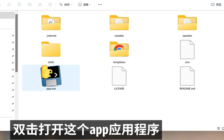Toggle the 预览 preview pane button

coord(216,5)
